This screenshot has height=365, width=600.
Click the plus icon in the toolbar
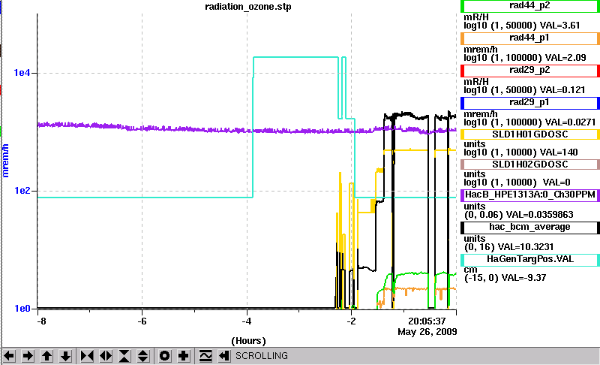point(183,356)
